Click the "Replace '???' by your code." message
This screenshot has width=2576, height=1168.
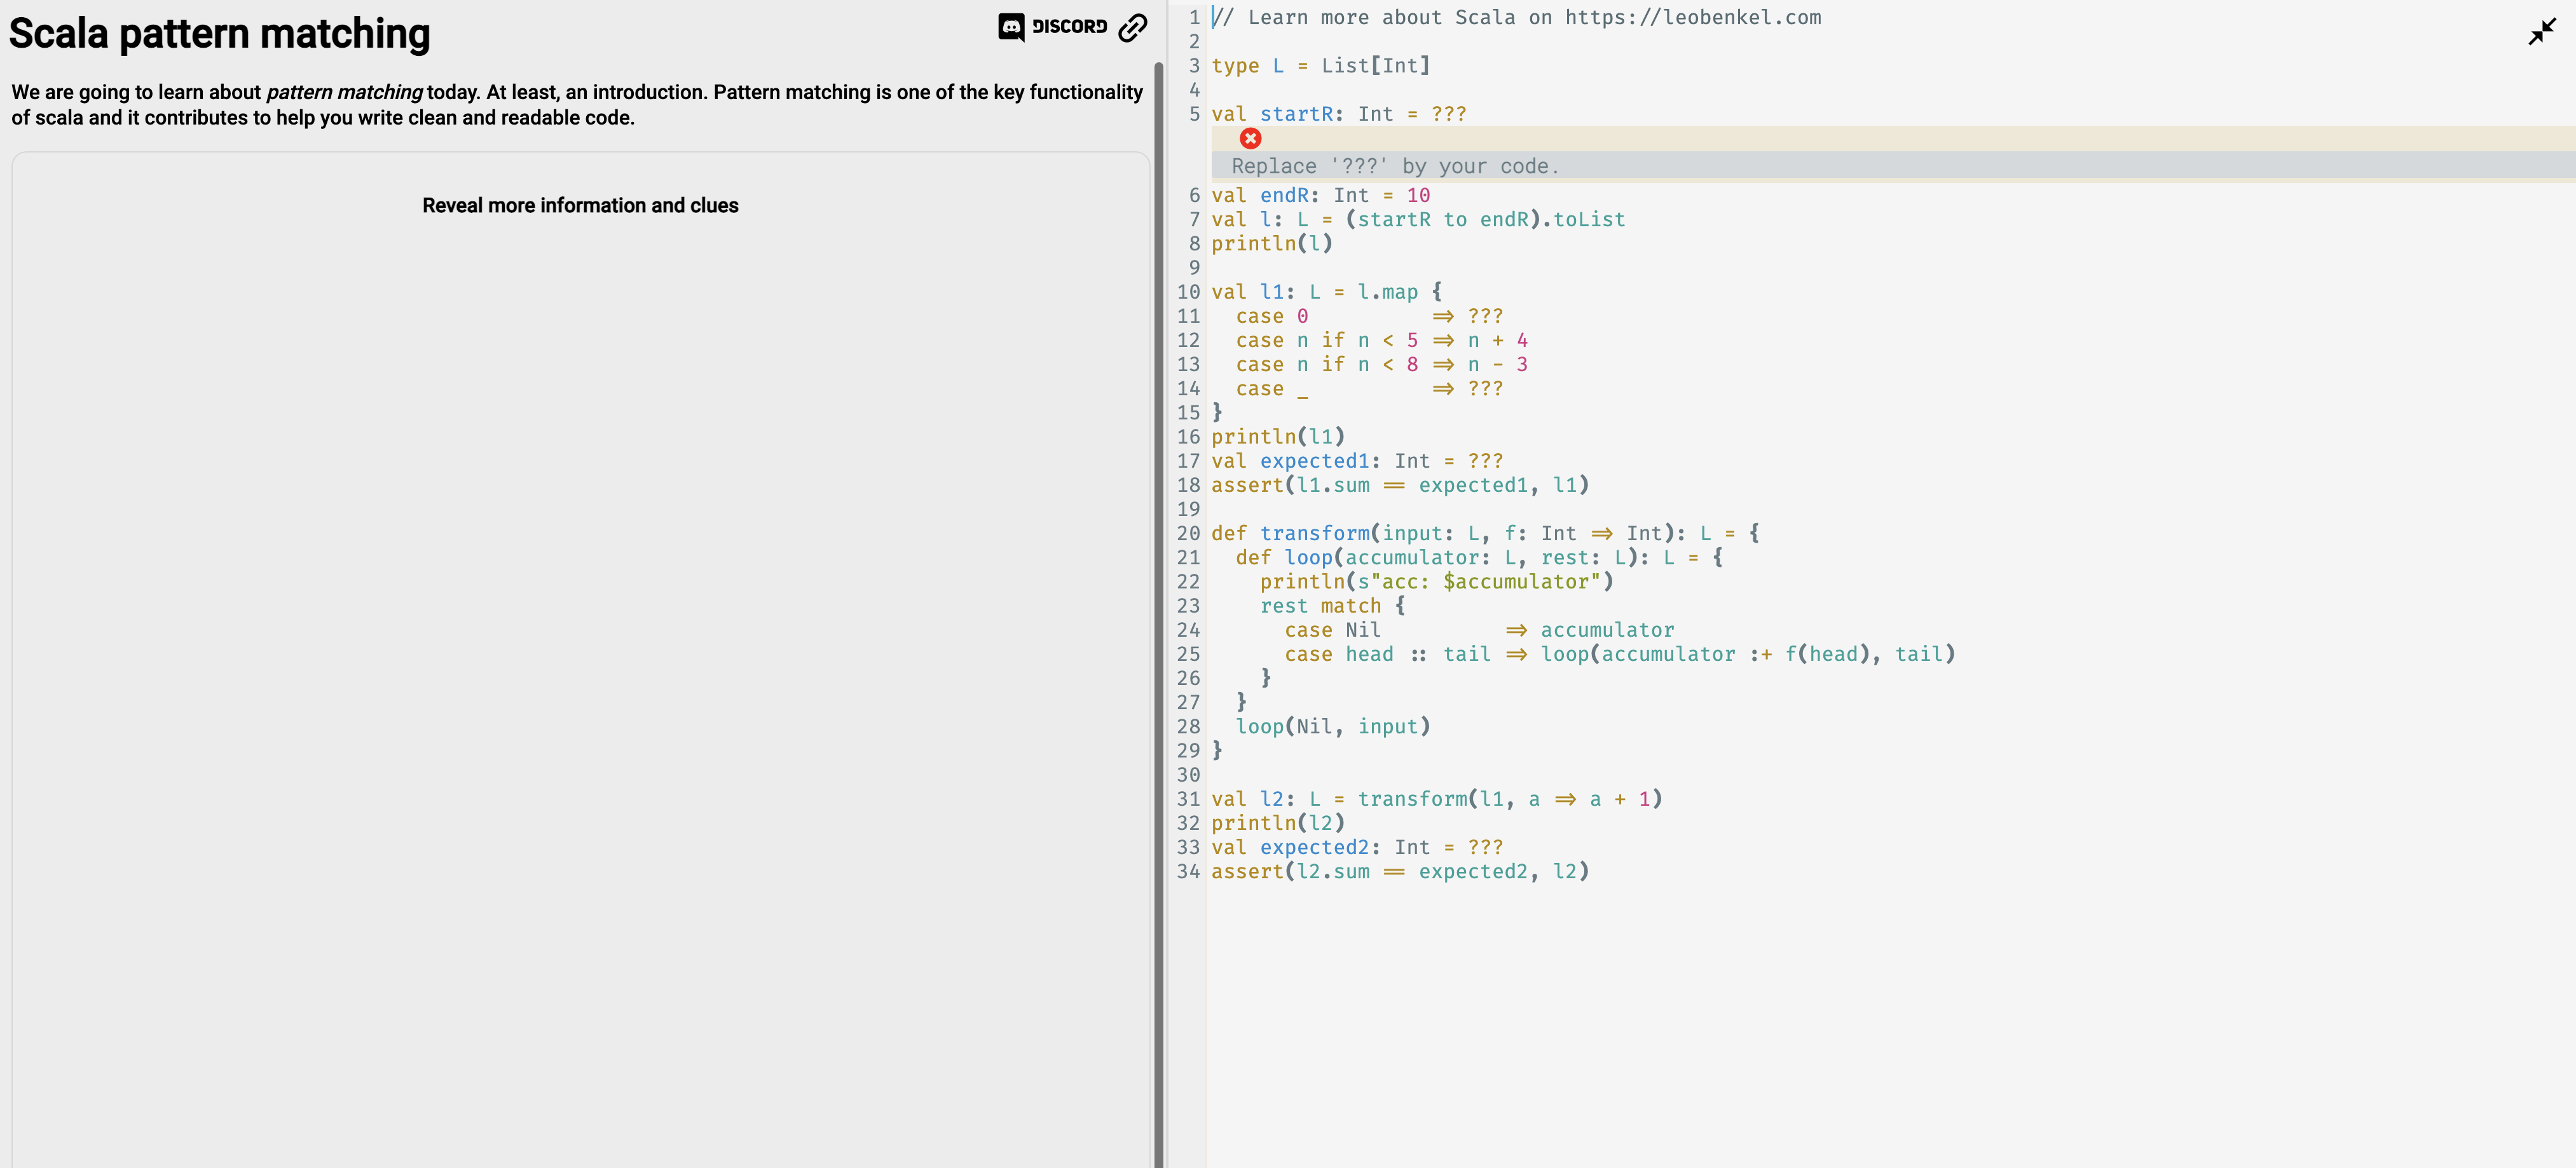1395,166
